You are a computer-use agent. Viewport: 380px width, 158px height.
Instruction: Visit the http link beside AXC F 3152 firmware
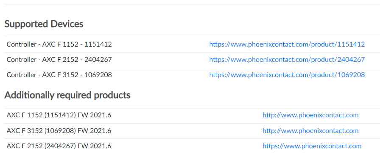[310, 131]
